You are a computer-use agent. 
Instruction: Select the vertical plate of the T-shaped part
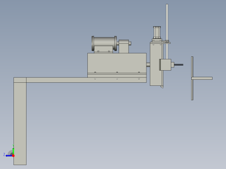(x=192, y=78)
